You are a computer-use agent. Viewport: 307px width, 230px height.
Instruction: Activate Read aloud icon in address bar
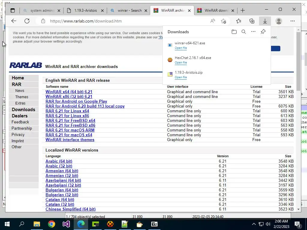point(213,21)
